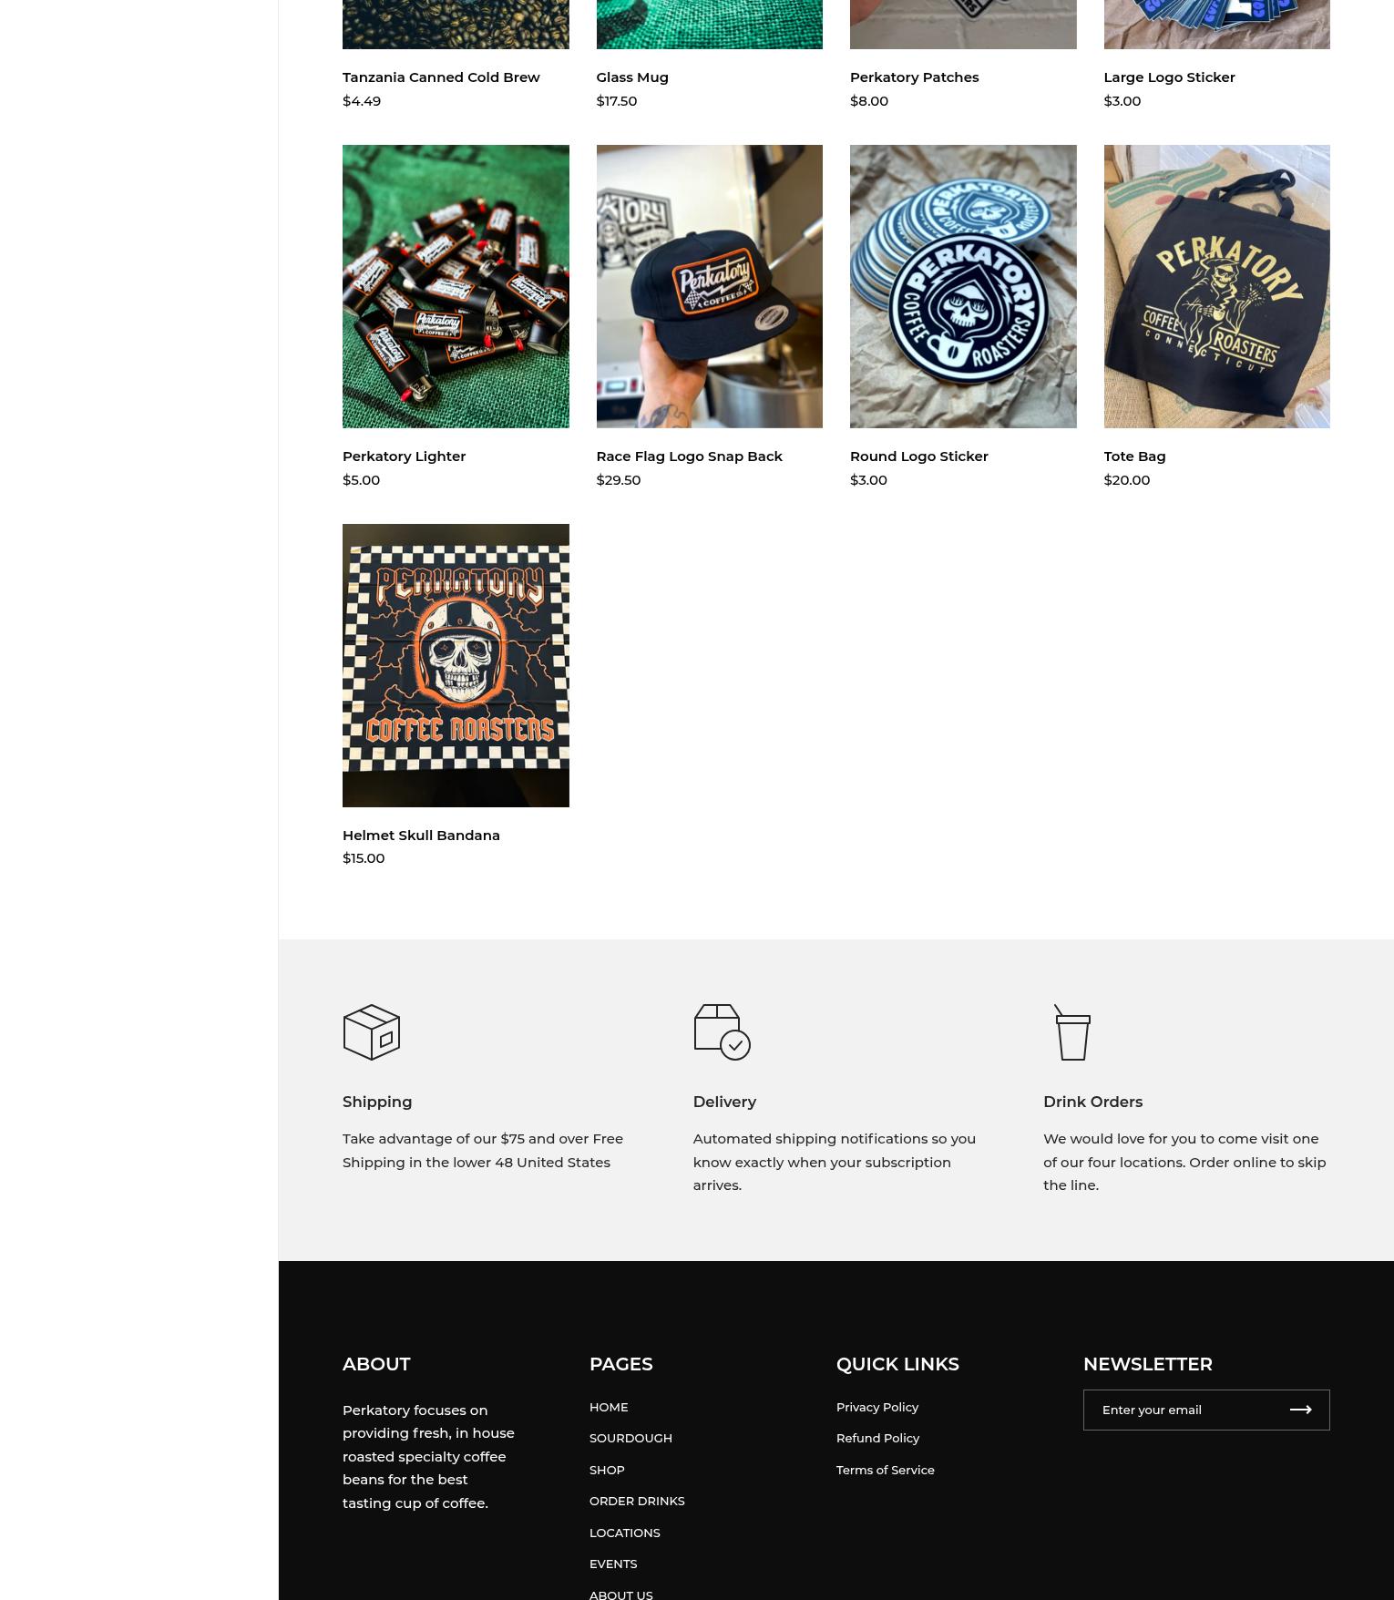The image size is (1394, 1600).
Task: Open the LOCATIONS footer link
Action: pos(625,1533)
